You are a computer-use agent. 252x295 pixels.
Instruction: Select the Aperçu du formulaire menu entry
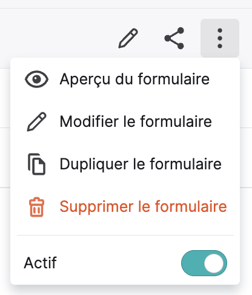125,79
